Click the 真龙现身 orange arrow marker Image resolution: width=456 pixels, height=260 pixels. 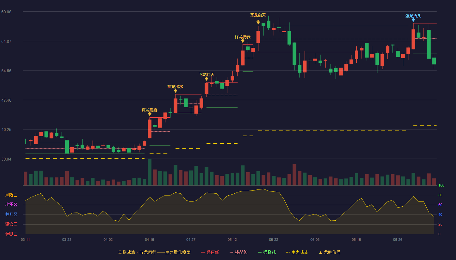pos(150,114)
